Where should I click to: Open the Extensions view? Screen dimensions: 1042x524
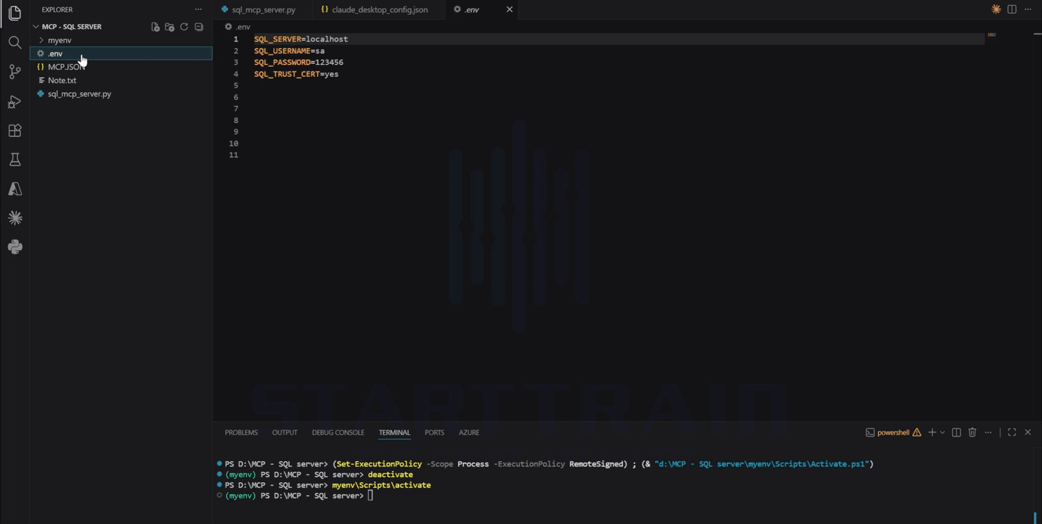tap(15, 131)
